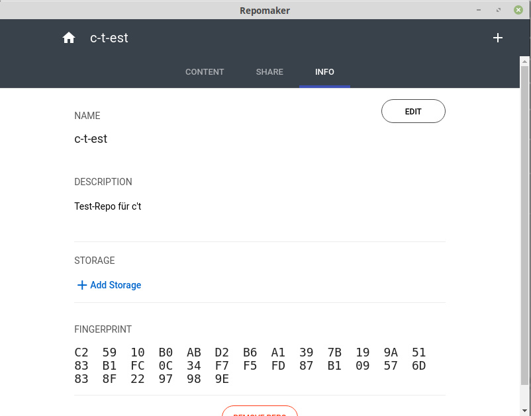Click the first line of fingerprint hex

click(x=250, y=353)
